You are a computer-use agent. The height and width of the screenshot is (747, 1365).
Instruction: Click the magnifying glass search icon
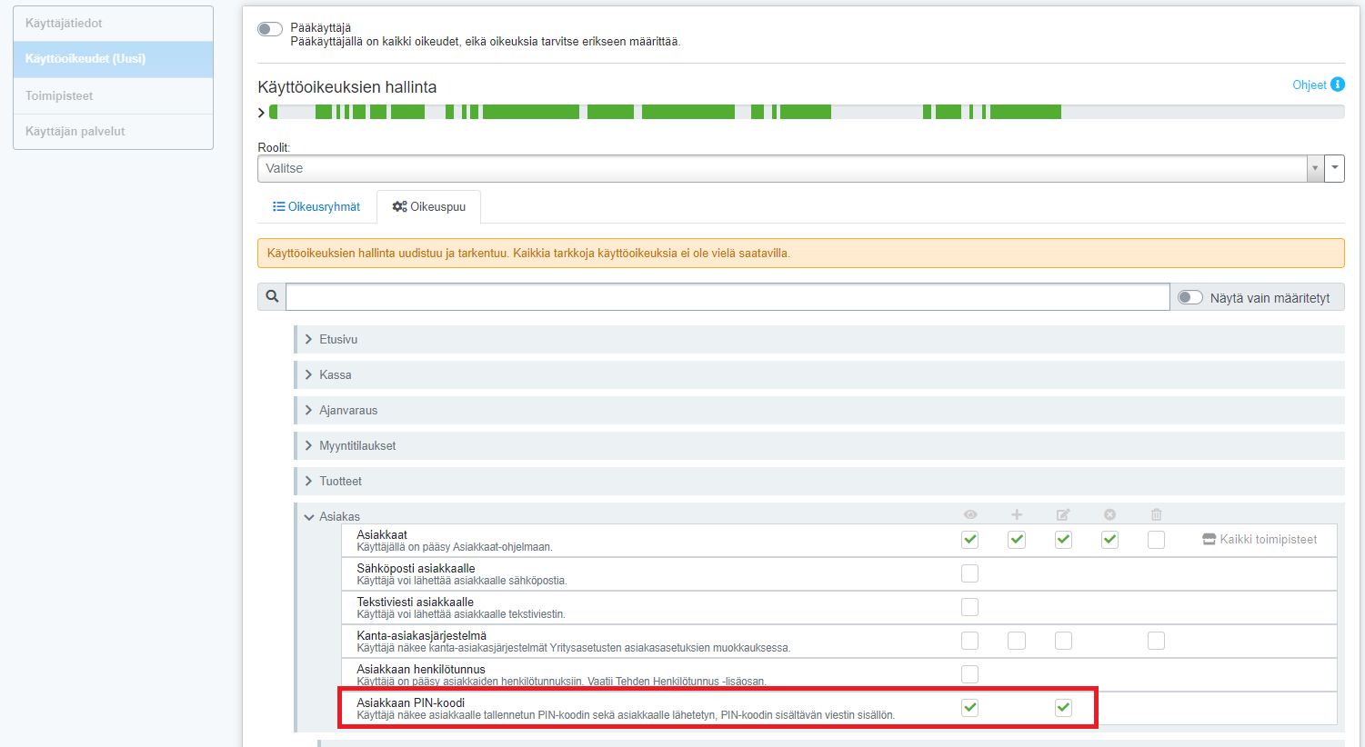[x=272, y=296]
